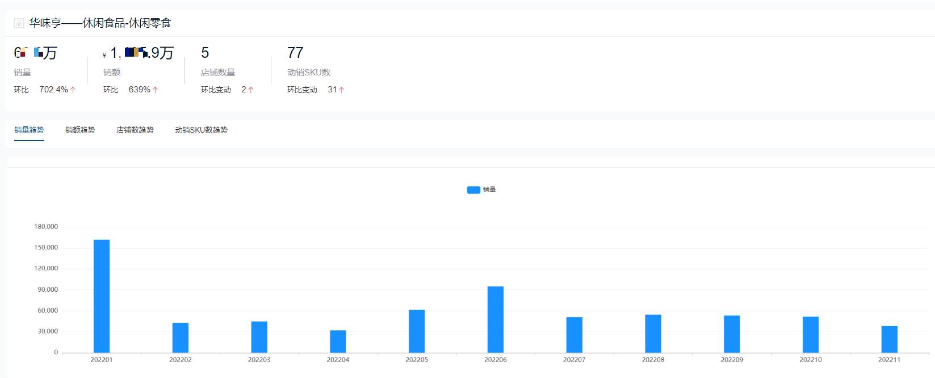
Task: Click the 店铺数量 value 5
Action: (205, 53)
